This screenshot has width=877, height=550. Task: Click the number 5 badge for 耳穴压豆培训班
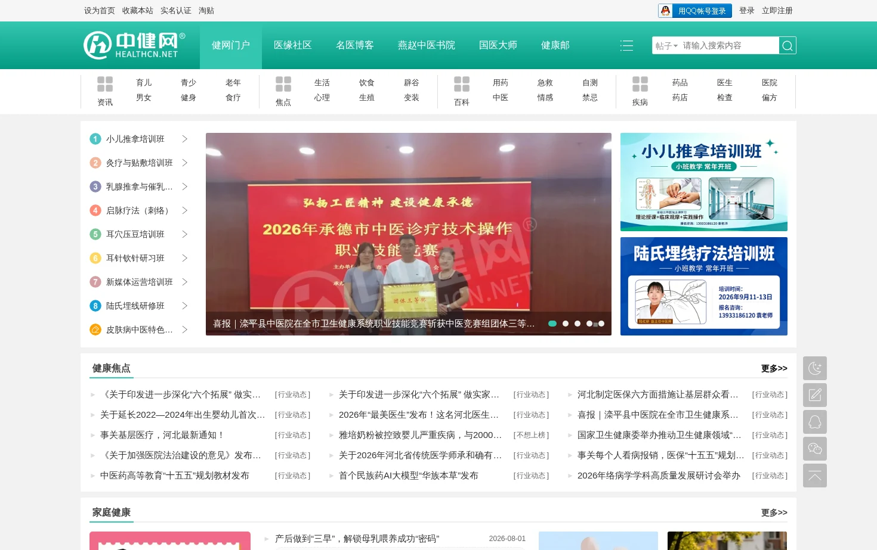(95, 234)
